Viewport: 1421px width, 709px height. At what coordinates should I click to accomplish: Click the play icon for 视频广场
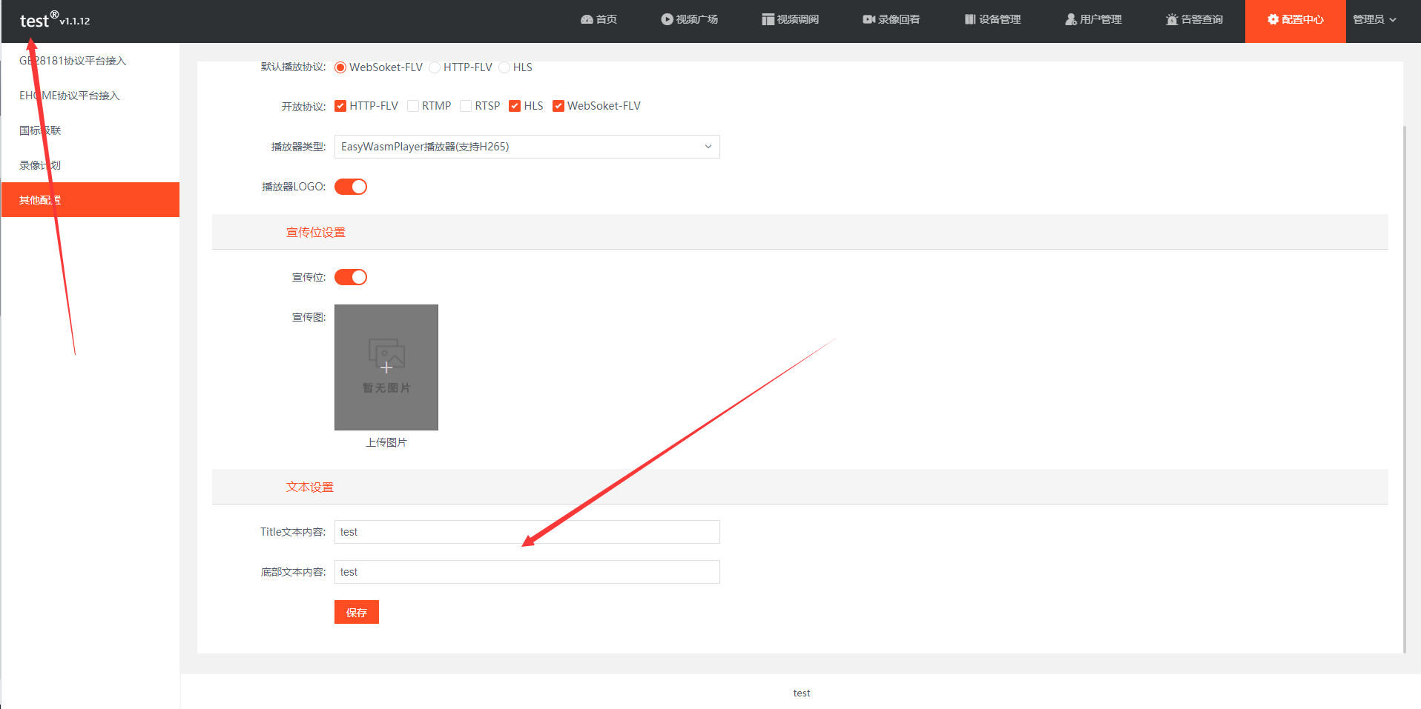[x=667, y=19]
